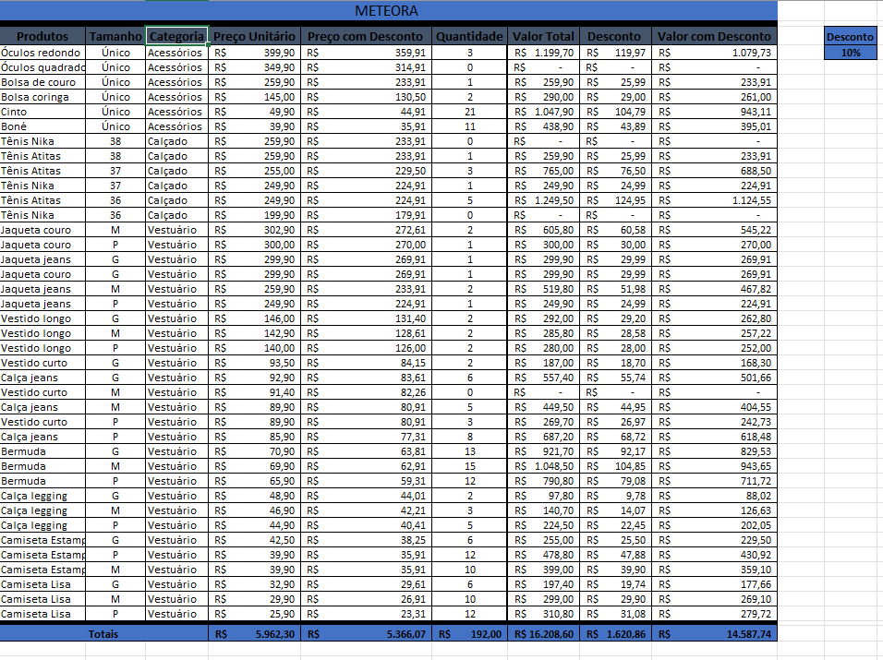Select final value 711,72 cell

coord(715,481)
